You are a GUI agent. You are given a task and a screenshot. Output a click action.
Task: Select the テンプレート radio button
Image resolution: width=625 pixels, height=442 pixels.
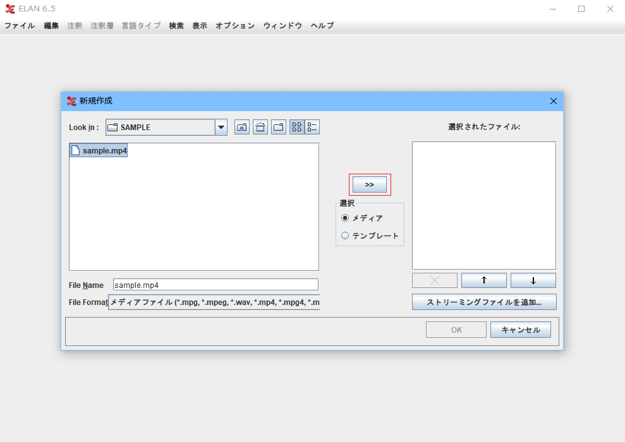coord(345,236)
